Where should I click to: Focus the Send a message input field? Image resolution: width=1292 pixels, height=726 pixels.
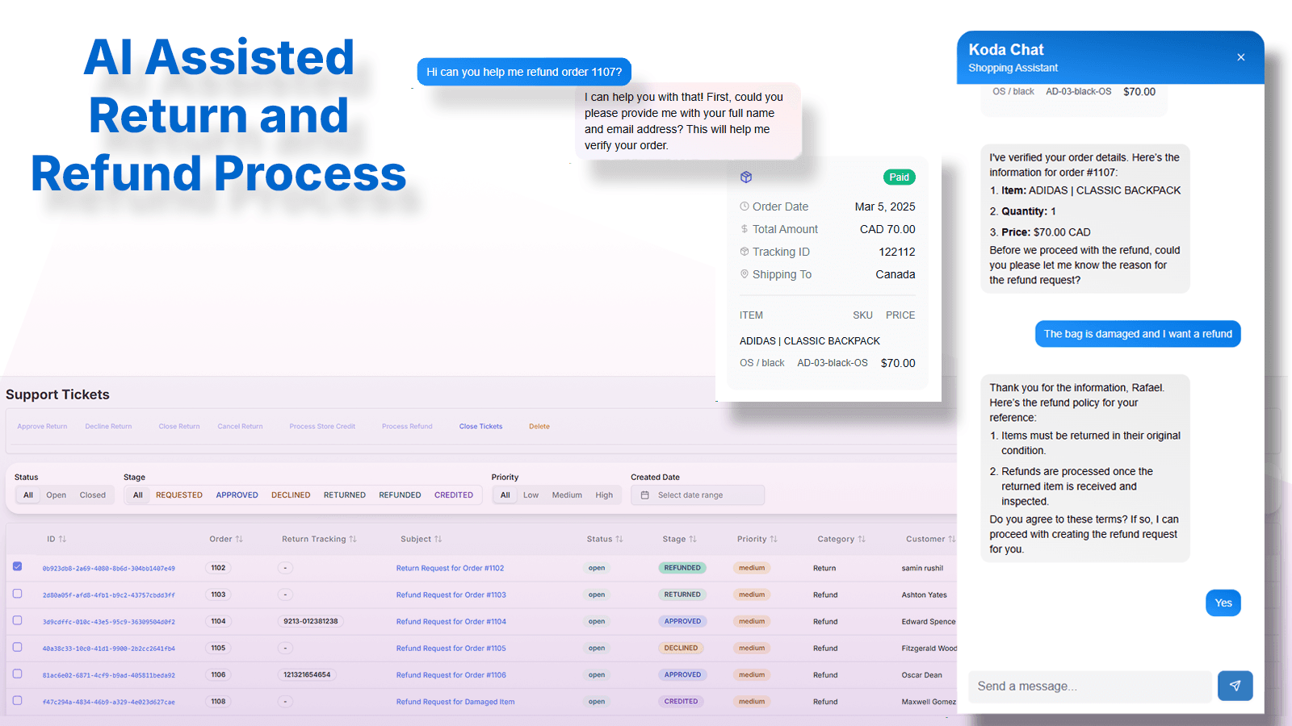(1090, 686)
